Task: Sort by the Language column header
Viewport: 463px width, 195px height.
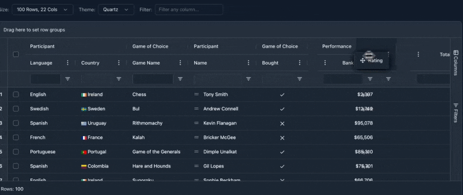Action: click(41, 63)
